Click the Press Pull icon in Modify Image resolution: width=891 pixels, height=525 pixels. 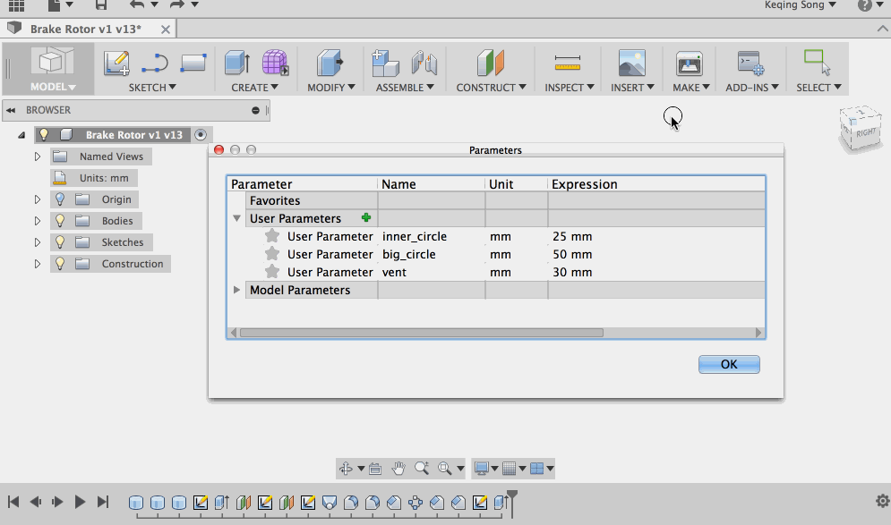coord(330,63)
